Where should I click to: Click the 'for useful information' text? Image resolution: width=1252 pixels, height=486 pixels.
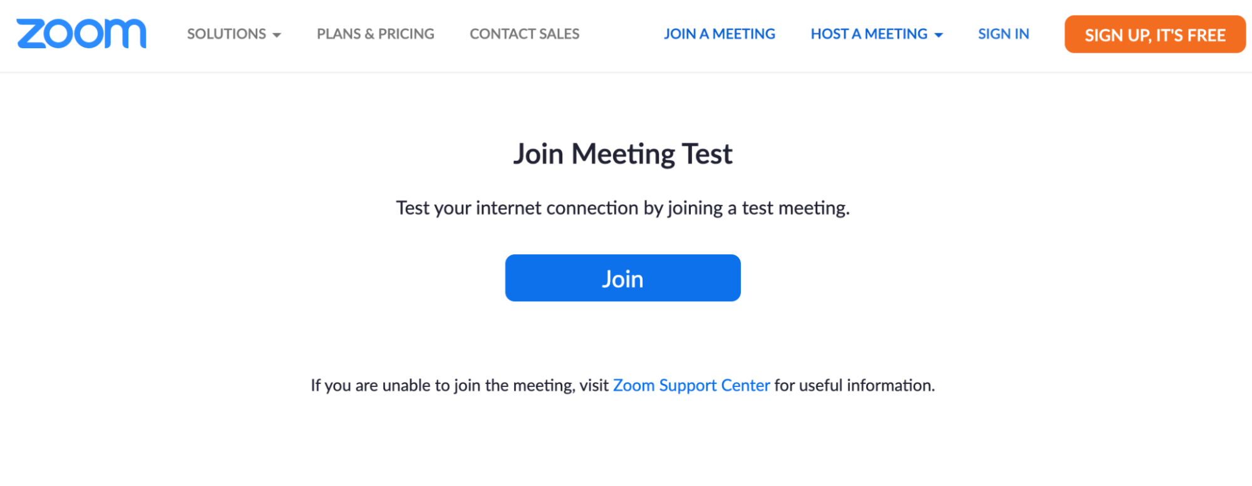(x=854, y=385)
